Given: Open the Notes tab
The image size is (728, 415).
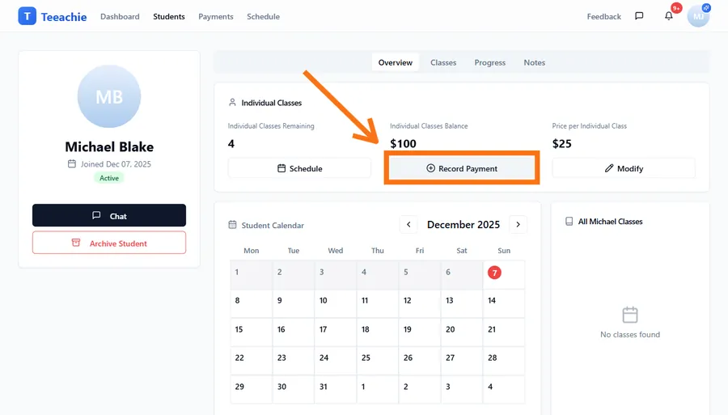Looking at the screenshot, I should [x=534, y=62].
